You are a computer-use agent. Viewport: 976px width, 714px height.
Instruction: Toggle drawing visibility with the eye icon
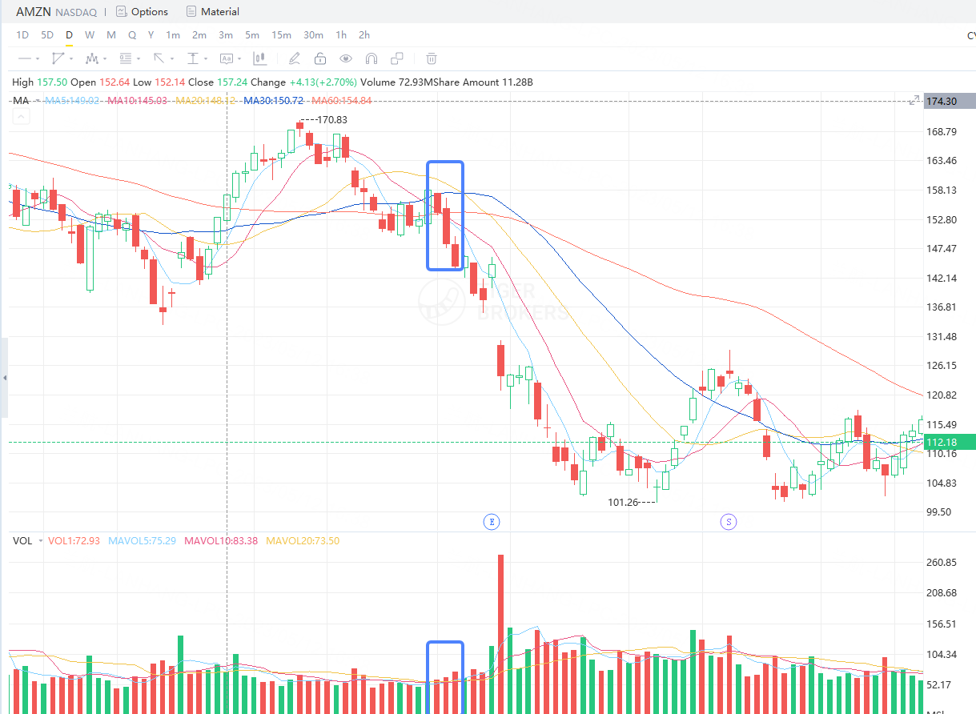tap(346, 58)
